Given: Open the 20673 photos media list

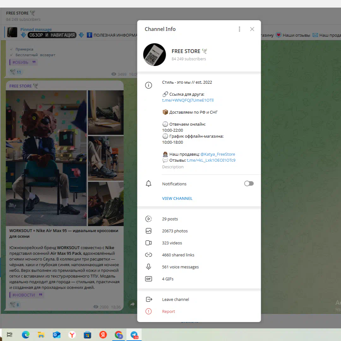Looking at the screenshot, I should click(x=175, y=231).
